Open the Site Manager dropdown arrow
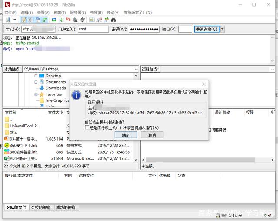 pyautogui.click(x=15, y=20)
